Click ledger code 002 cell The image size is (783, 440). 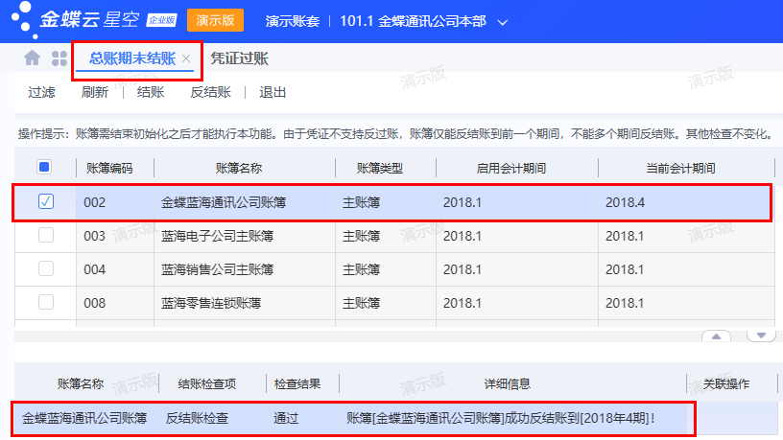point(115,202)
